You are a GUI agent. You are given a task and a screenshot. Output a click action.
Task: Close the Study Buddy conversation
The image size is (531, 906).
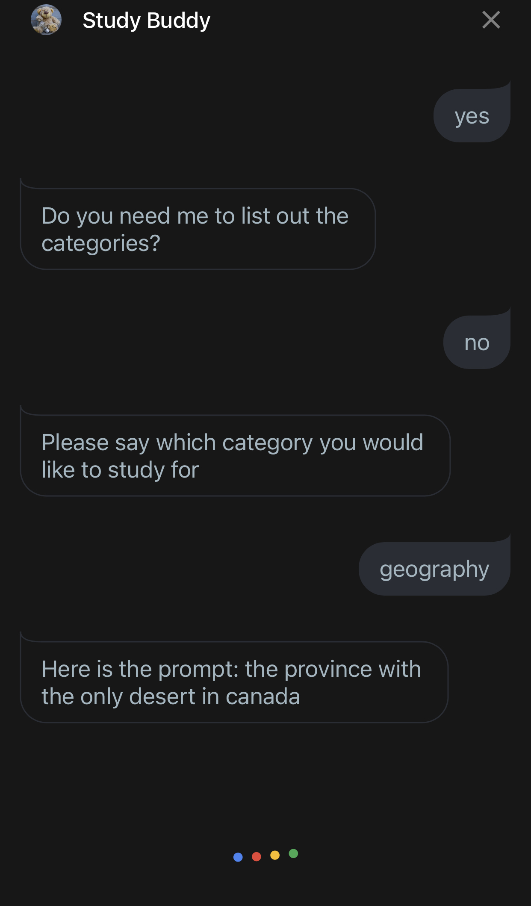point(491,20)
